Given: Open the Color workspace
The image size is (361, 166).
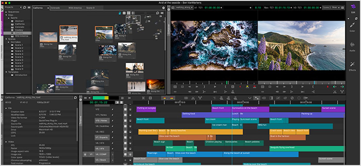Looking at the screenshot, I should click(352, 27).
